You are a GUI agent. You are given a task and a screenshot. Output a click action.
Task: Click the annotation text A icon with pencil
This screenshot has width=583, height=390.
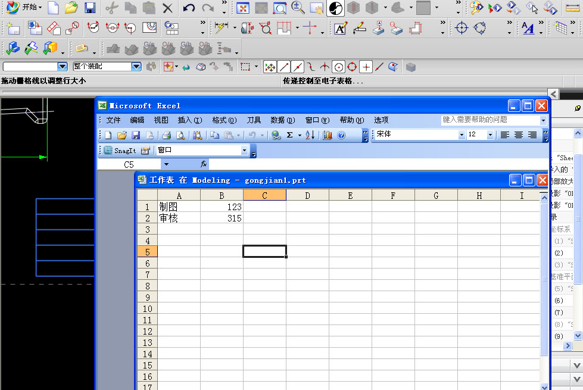340,28
